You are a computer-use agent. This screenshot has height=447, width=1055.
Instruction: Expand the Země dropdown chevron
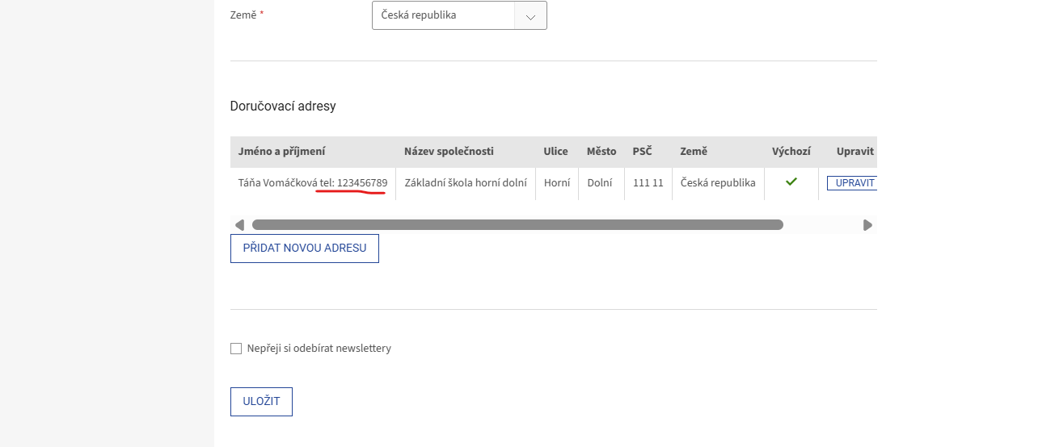pos(530,15)
